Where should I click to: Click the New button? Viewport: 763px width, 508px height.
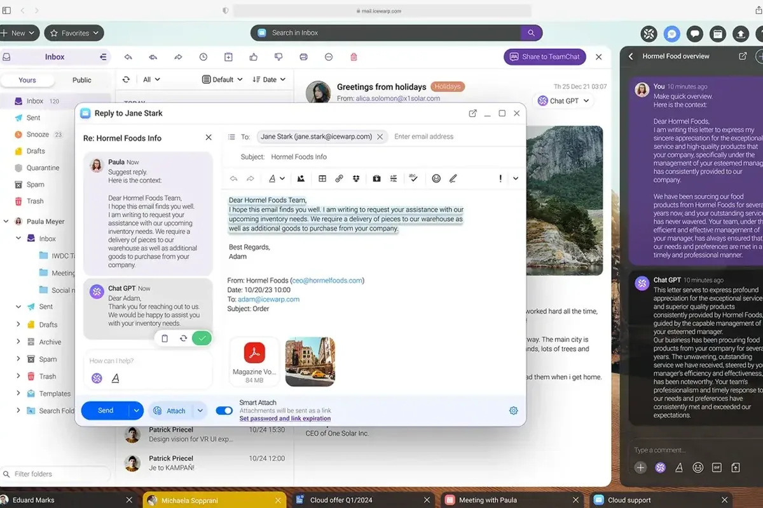click(x=18, y=33)
